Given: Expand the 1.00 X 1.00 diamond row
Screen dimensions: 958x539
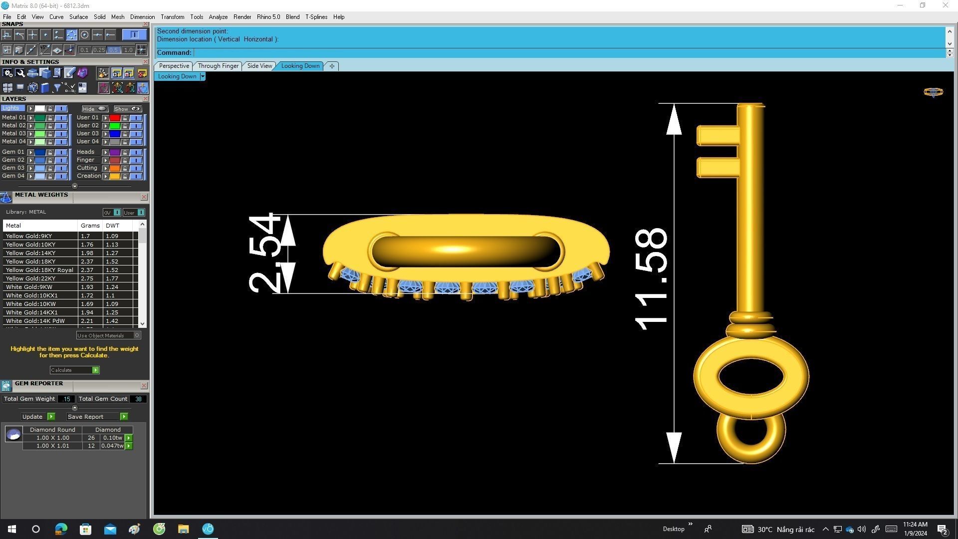Looking at the screenshot, I should [x=129, y=438].
